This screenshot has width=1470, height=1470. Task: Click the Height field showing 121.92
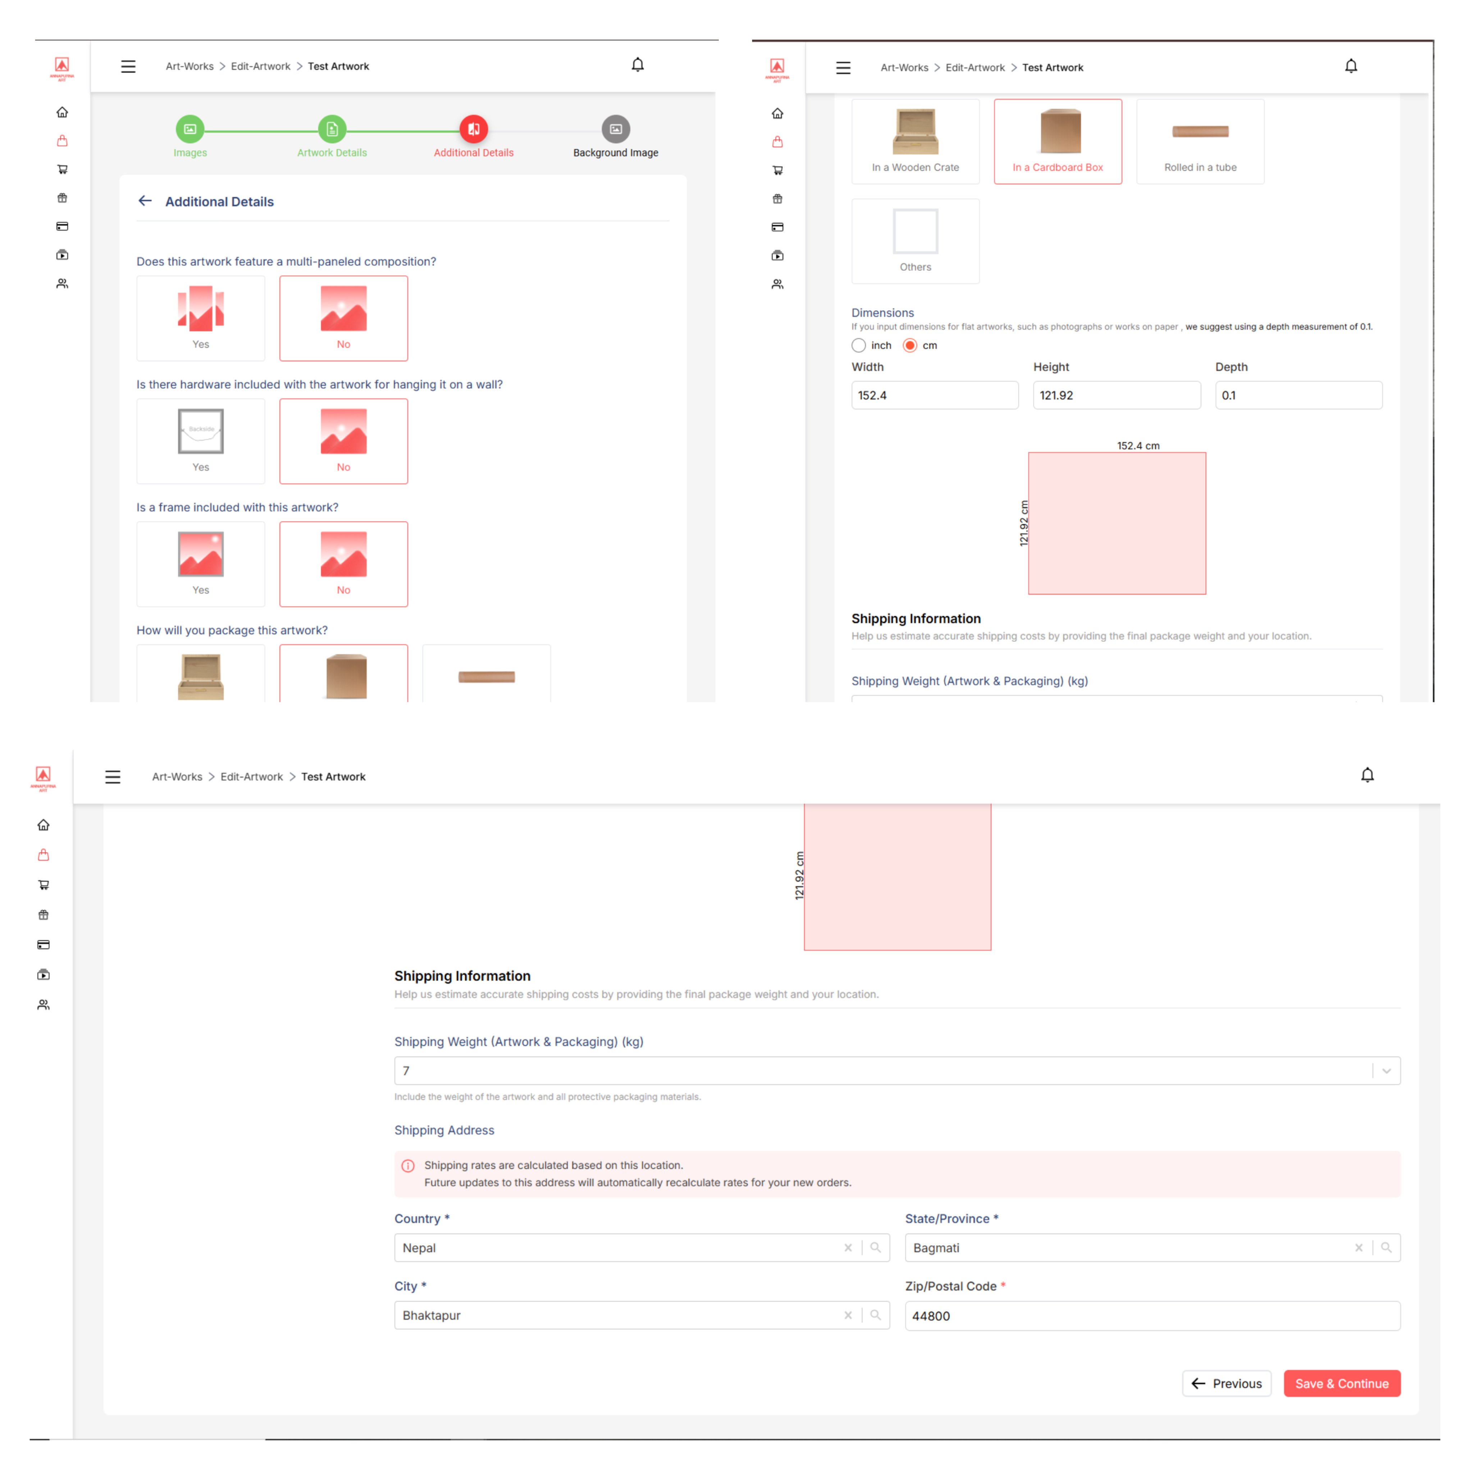1116,396
